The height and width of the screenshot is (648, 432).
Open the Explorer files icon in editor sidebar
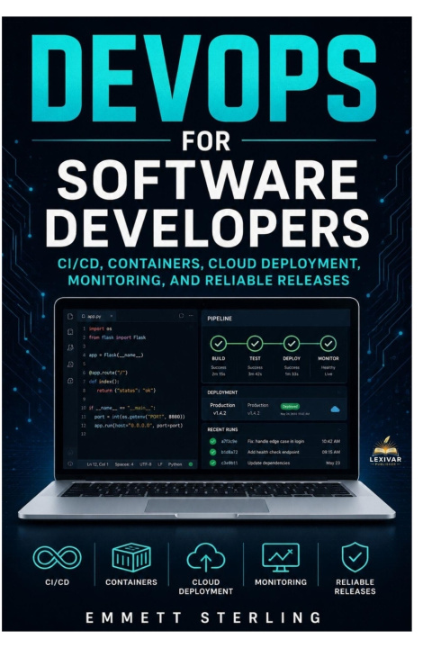click(x=70, y=317)
